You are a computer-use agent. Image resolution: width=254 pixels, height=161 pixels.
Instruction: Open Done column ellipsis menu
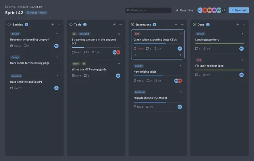244,25
